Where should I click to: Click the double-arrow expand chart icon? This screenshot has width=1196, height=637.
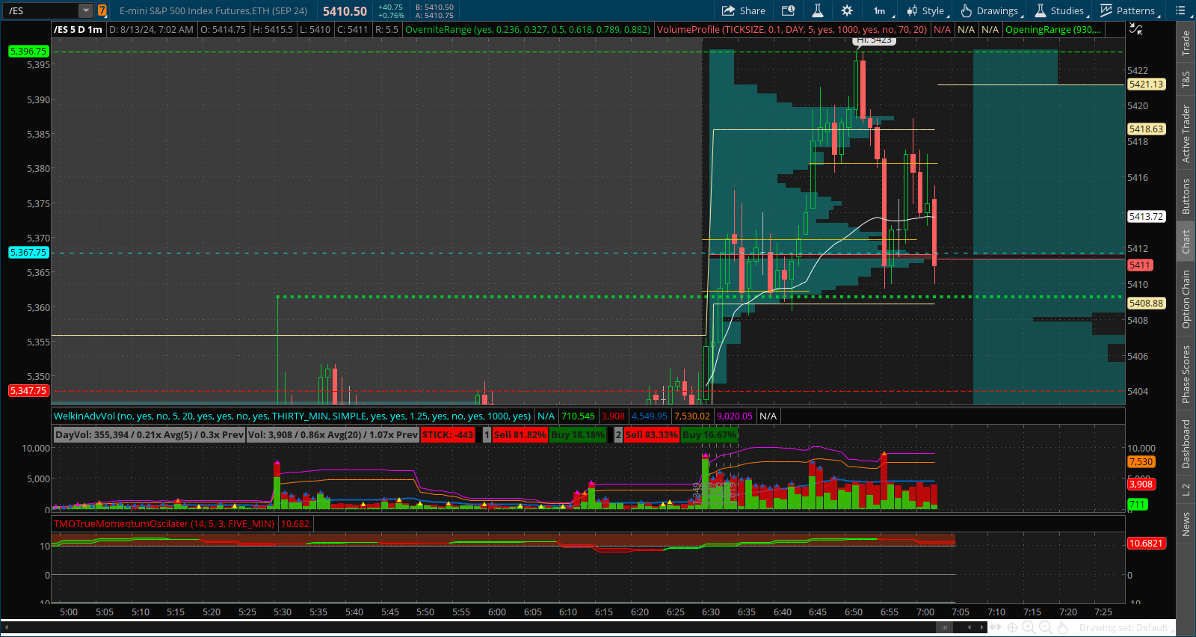[x=995, y=628]
